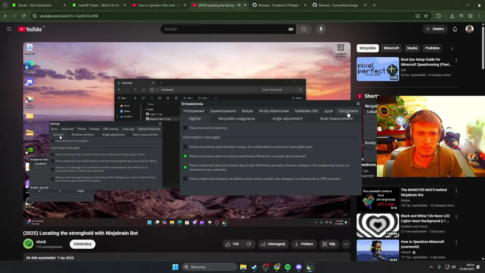485x273 pixels.
Task: Show more category chips with arrow
Action: coord(452,49)
